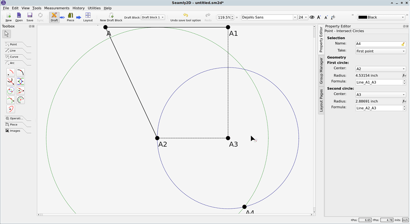Open the Black color selector

[x=381, y=18]
